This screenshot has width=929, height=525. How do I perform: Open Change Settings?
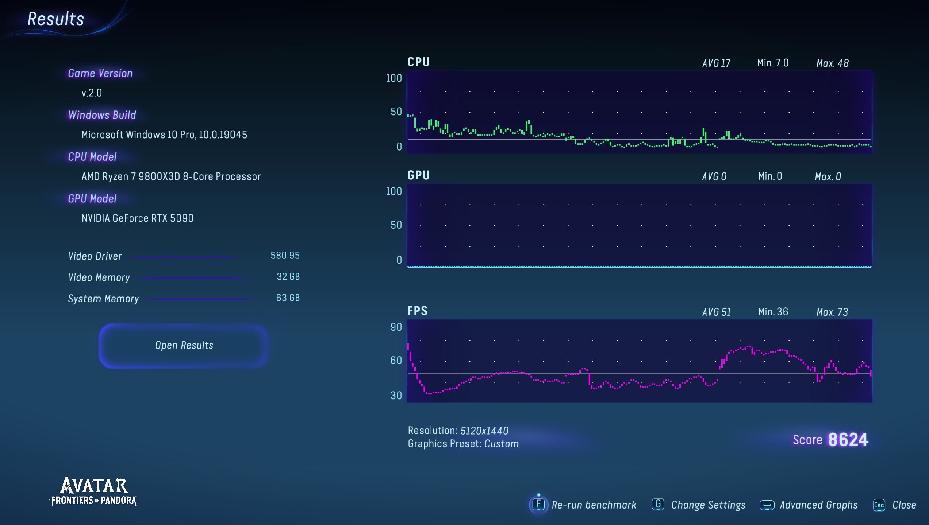click(708, 505)
